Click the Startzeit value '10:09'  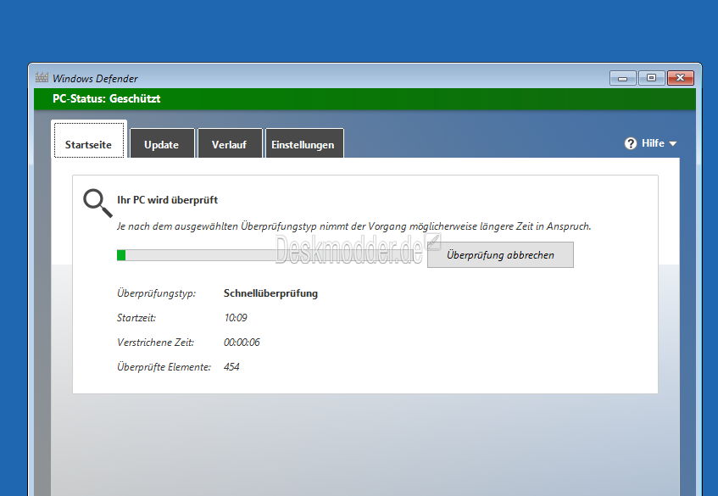(236, 318)
